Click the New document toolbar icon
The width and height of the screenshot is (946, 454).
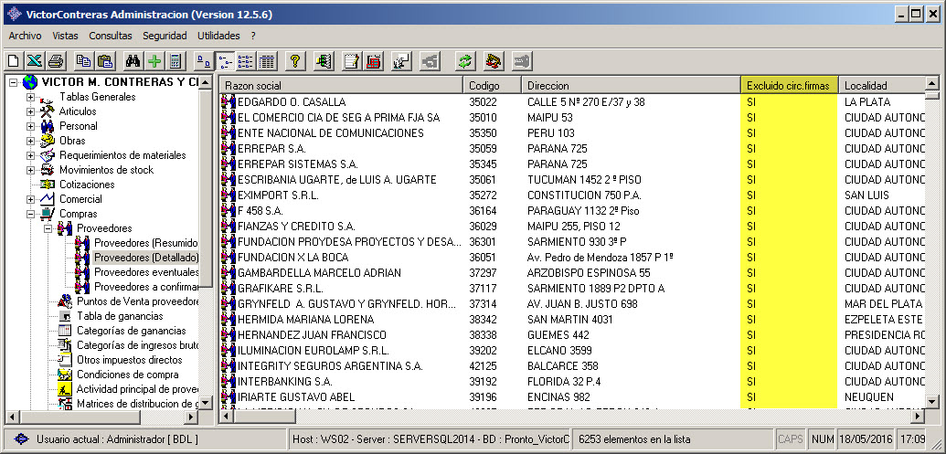14,61
